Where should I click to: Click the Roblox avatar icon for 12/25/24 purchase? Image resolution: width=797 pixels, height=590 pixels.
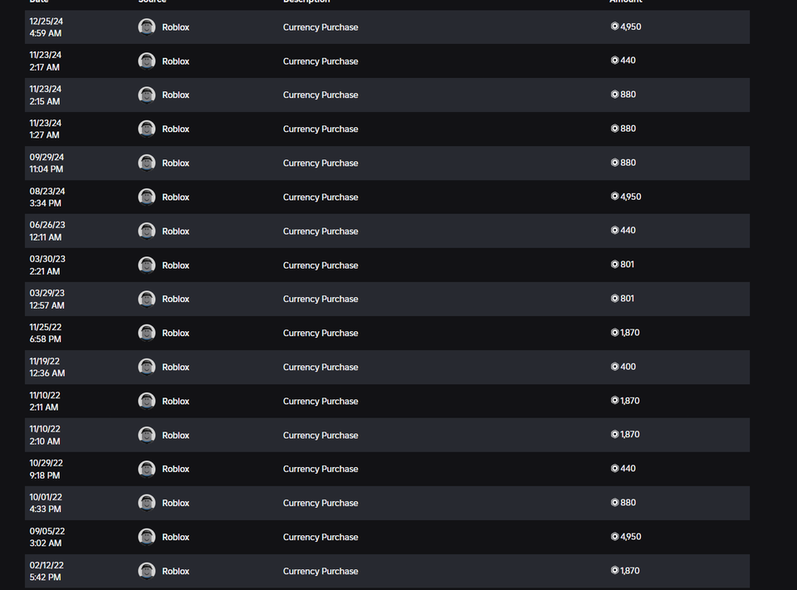[x=147, y=27]
